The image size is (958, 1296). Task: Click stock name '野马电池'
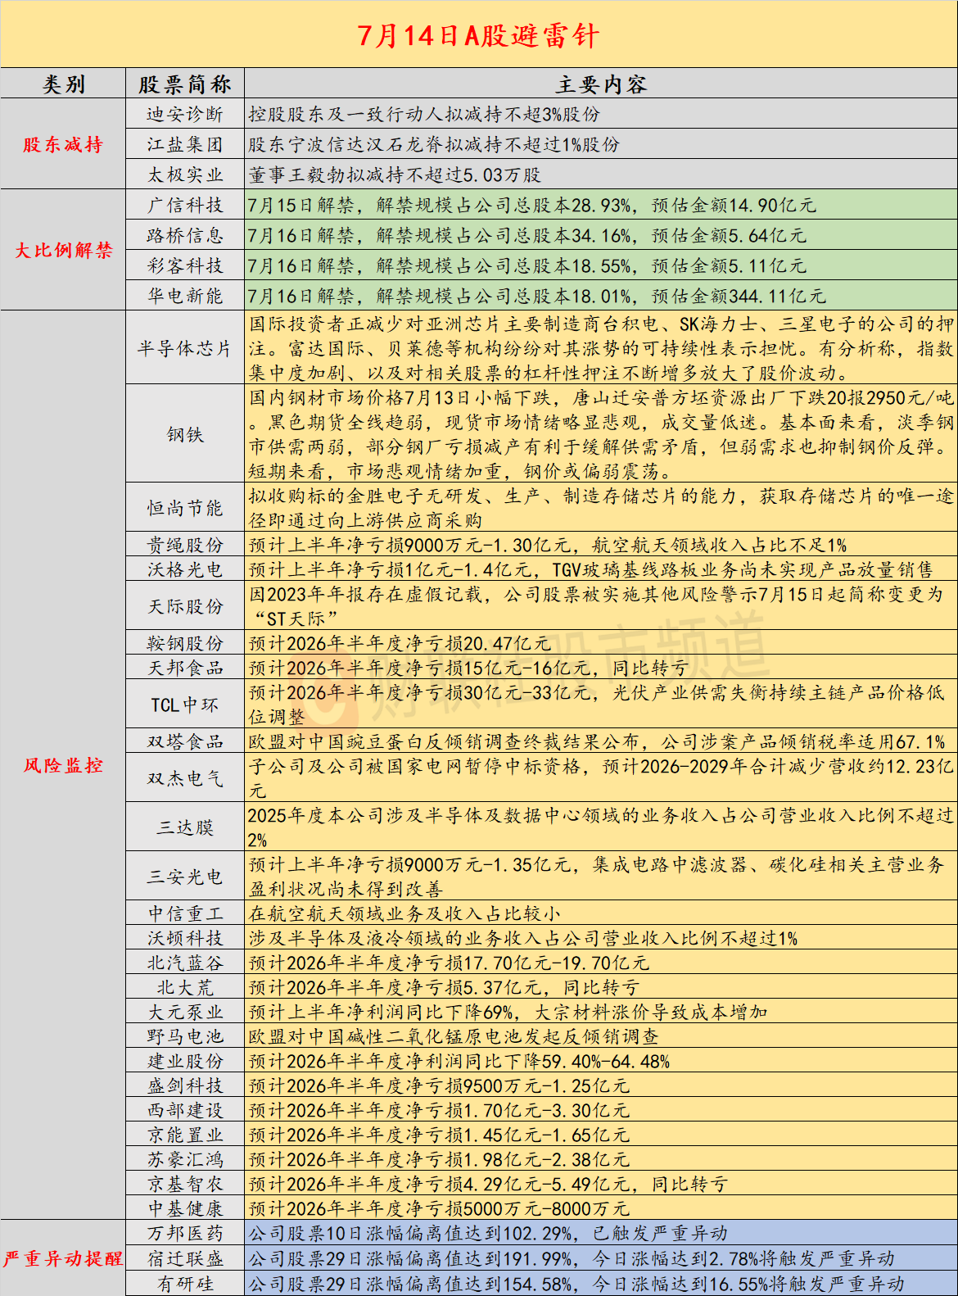(185, 1036)
